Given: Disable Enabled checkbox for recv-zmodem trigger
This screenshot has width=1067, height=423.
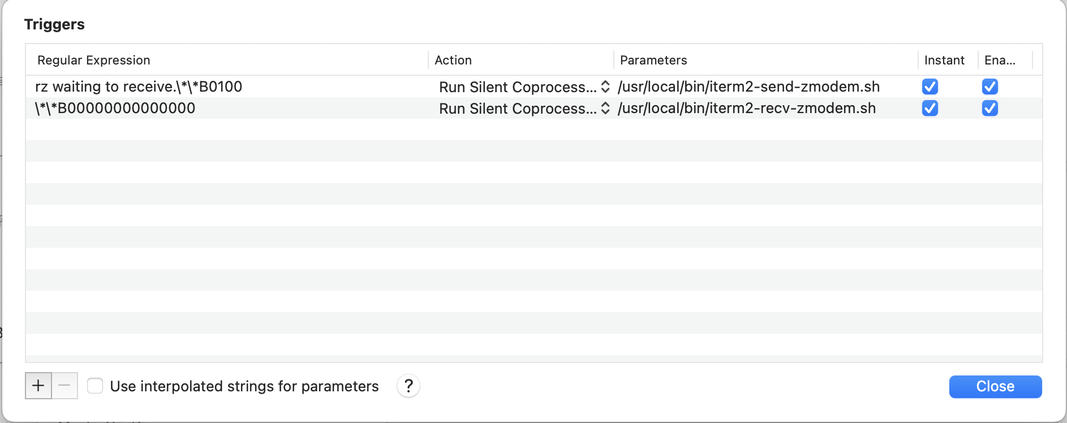Looking at the screenshot, I should coord(990,108).
